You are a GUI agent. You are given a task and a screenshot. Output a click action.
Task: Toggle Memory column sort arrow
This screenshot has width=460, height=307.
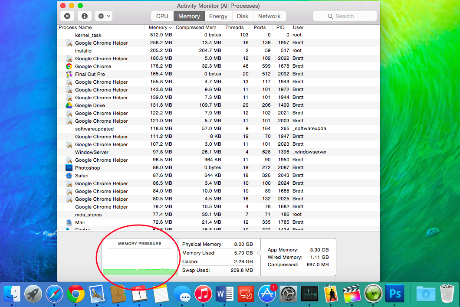tap(170, 28)
